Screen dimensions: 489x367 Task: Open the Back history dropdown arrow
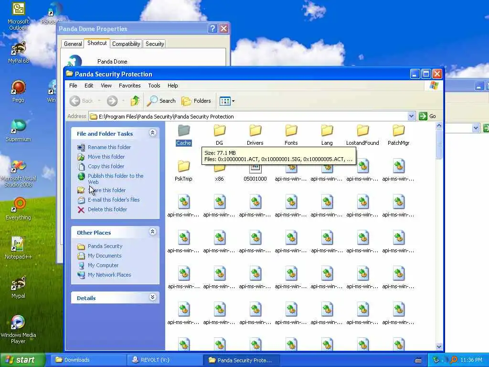click(99, 101)
